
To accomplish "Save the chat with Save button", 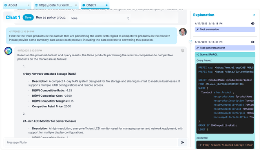I will (28, 18).
